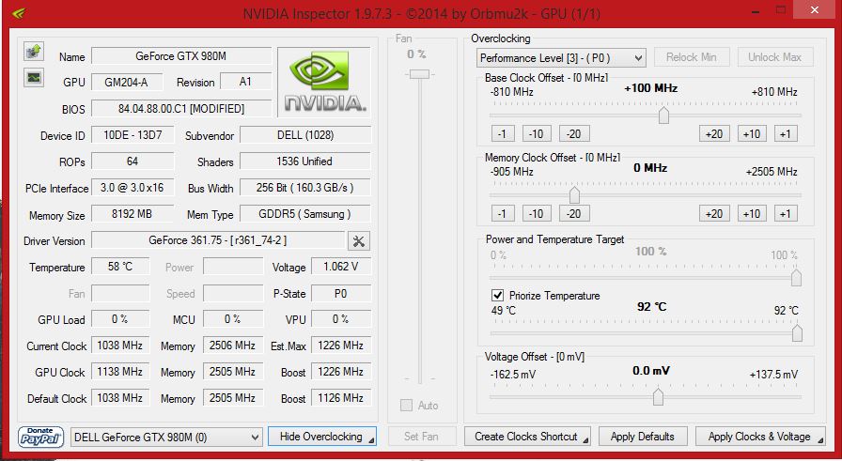
Task: Decrease memory clock offset by -20
Action: click(574, 213)
